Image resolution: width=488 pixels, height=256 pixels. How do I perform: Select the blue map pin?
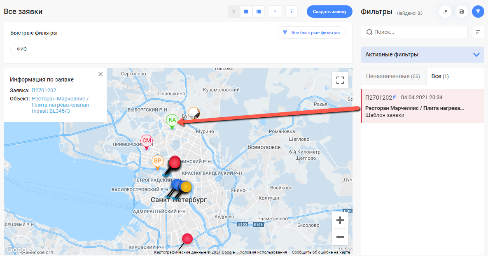pos(177,184)
